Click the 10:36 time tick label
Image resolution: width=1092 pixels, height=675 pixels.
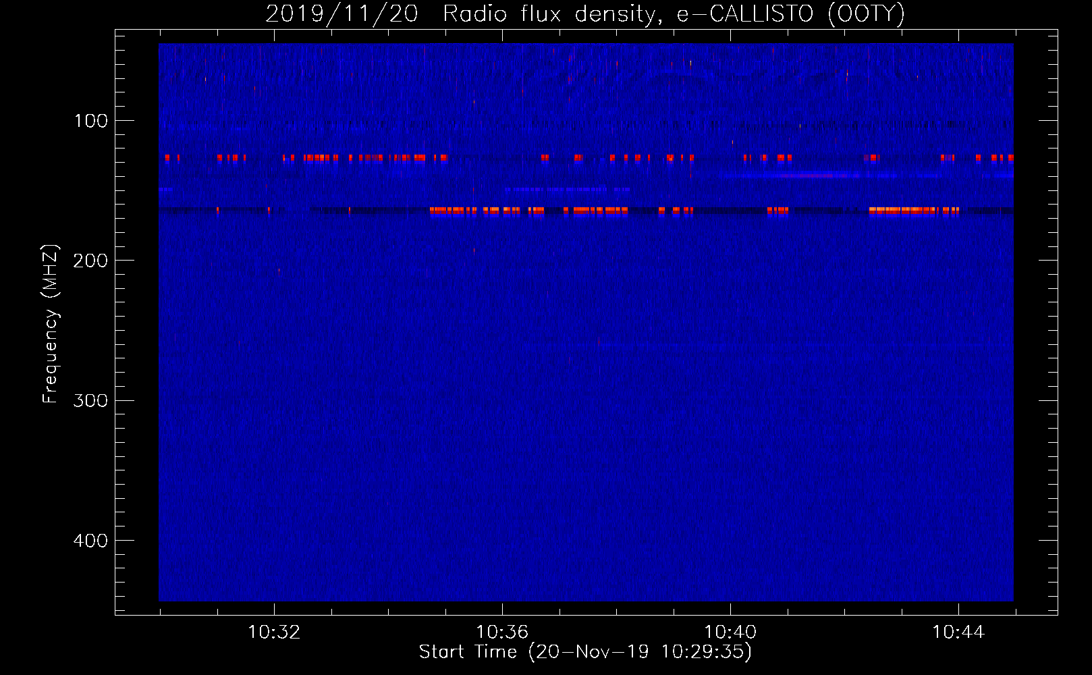(x=502, y=632)
